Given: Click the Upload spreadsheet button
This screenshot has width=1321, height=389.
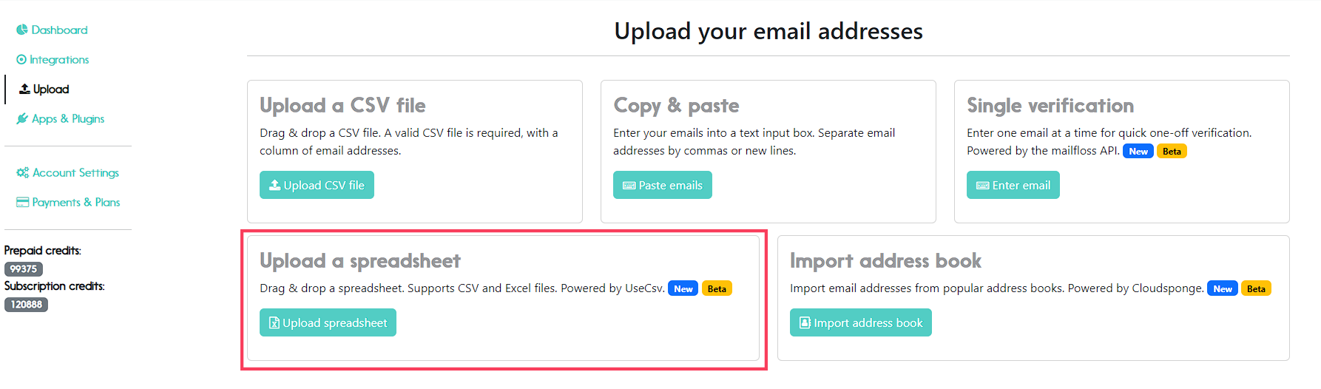Looking at the screenshot, I should tap(328, 322).
